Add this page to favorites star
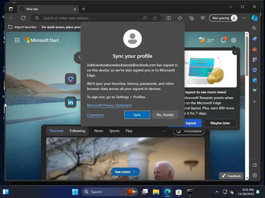265x198 pixels. pyautogui.click(x=155, y=18)
